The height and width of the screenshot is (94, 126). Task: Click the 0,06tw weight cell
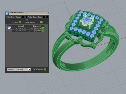38,31
